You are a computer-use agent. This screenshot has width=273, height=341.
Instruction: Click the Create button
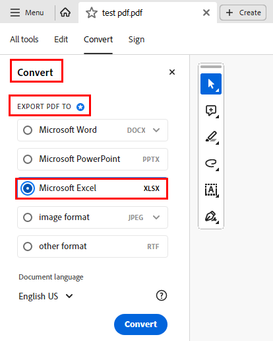(x=243, y=13)
